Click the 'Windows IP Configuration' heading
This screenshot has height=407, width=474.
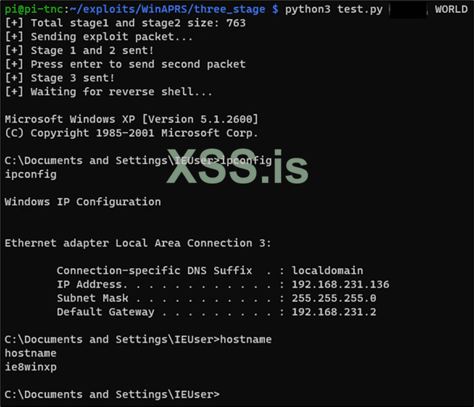click(83, 202)
